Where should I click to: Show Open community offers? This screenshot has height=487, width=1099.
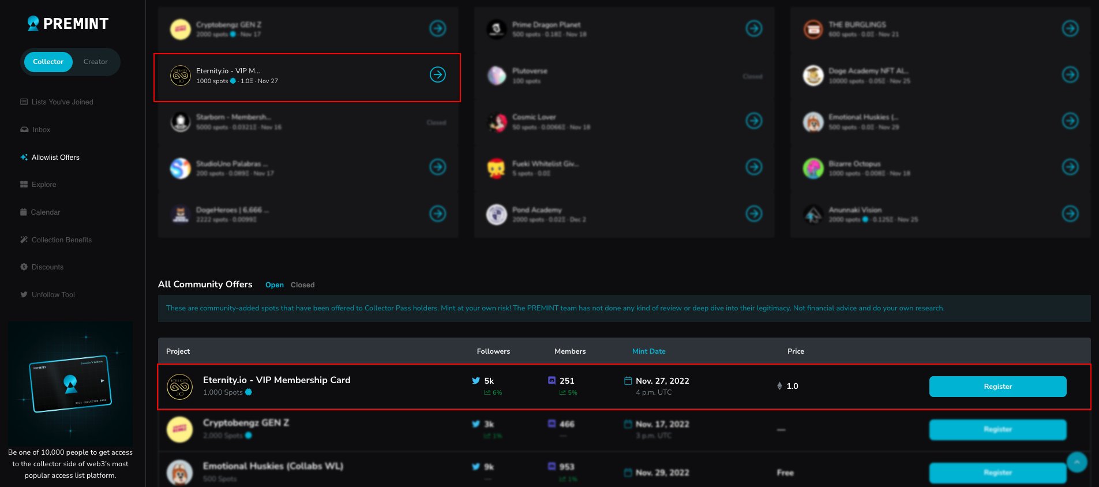(x=275, y=285)
